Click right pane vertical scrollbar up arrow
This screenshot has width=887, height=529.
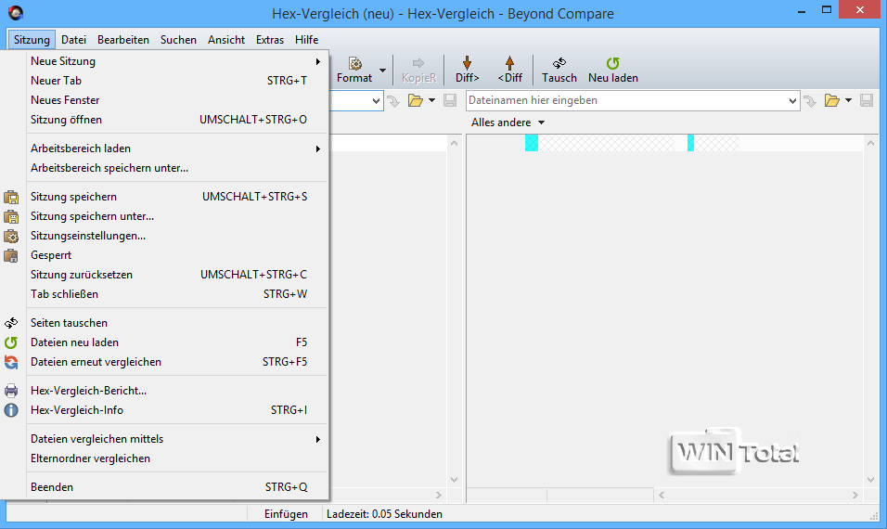click(870, 143)
